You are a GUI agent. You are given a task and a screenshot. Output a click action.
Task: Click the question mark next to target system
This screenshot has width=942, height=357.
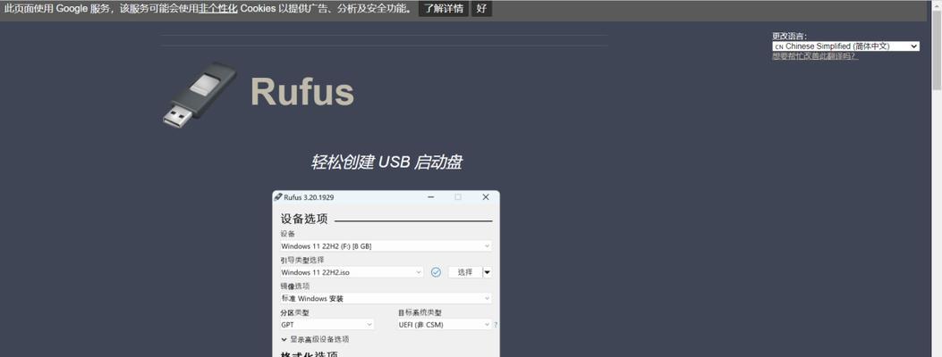point(496,325)
